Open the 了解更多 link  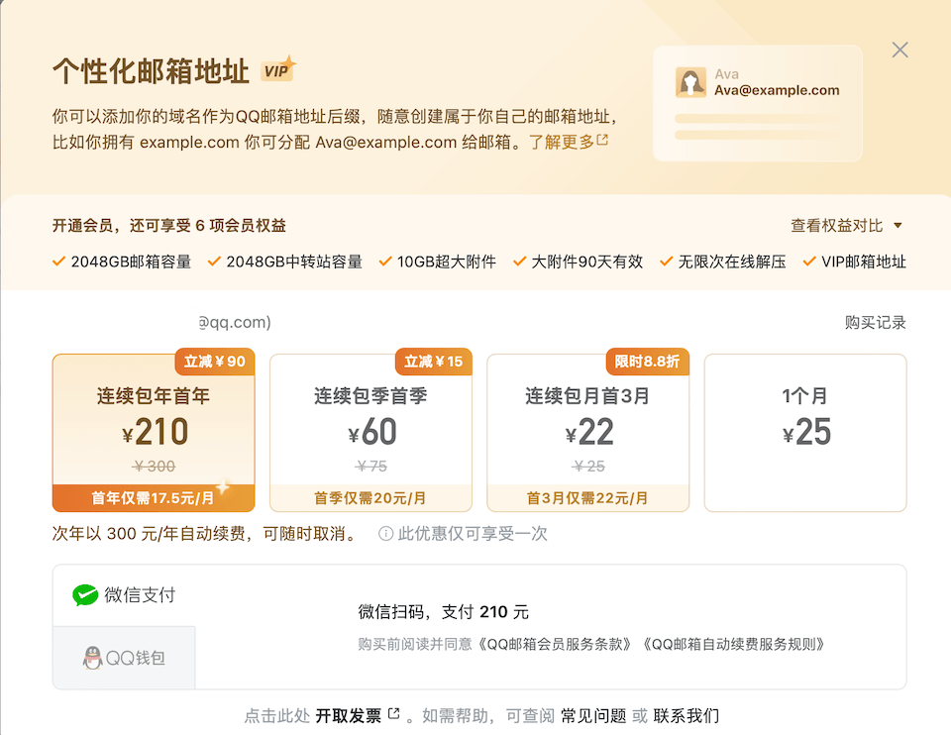(x=561, y=142)
